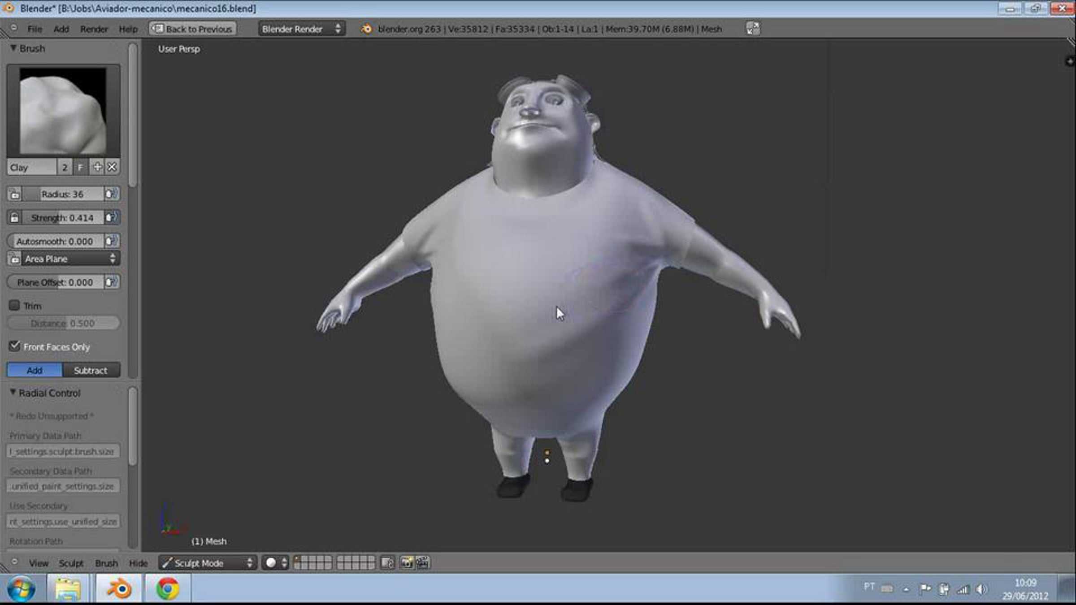Open the info header editor type menu

(x=14, y=28)
